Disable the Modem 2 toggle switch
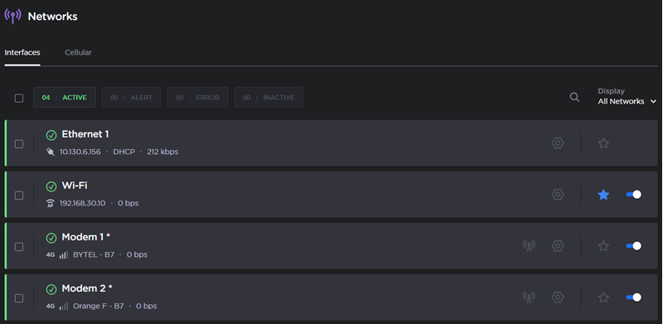663x324 pixels. pos(633,297)
